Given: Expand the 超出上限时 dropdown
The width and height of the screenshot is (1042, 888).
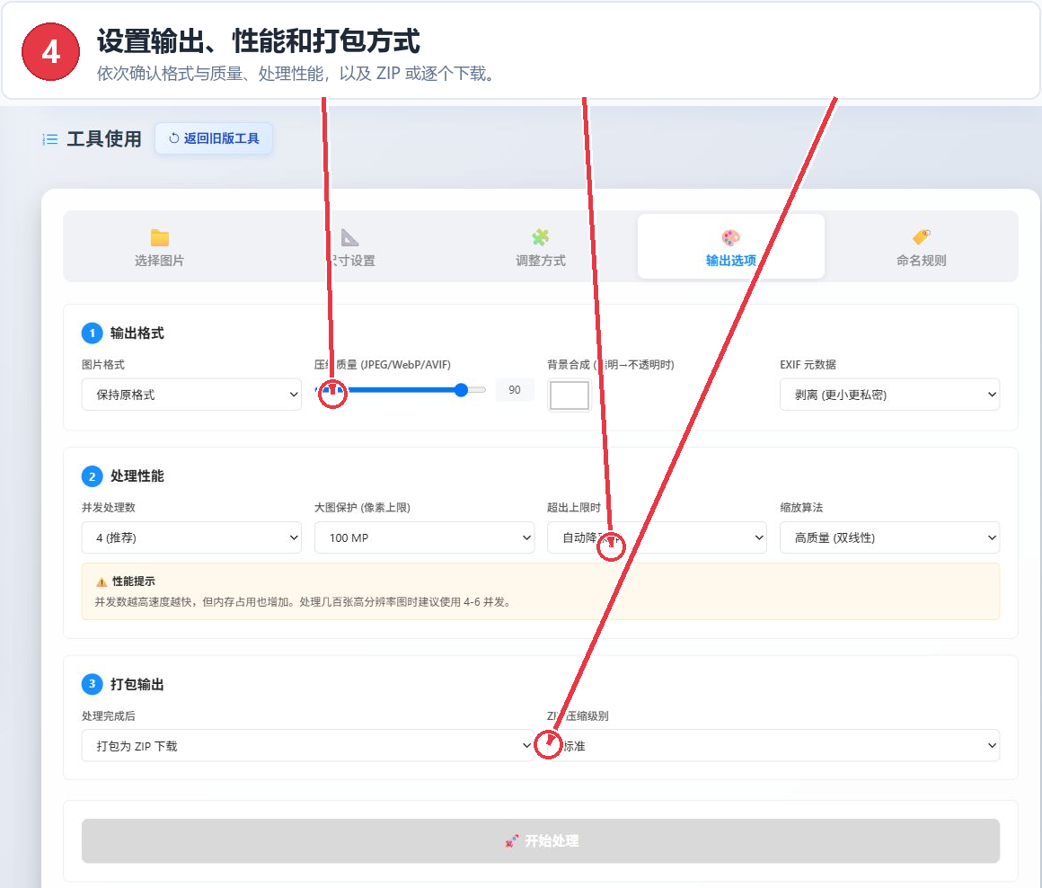Looking at the screenshot, I should [657, 537].
